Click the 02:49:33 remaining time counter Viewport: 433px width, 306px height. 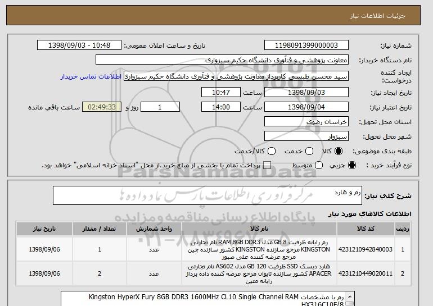(x=102, y=107)
